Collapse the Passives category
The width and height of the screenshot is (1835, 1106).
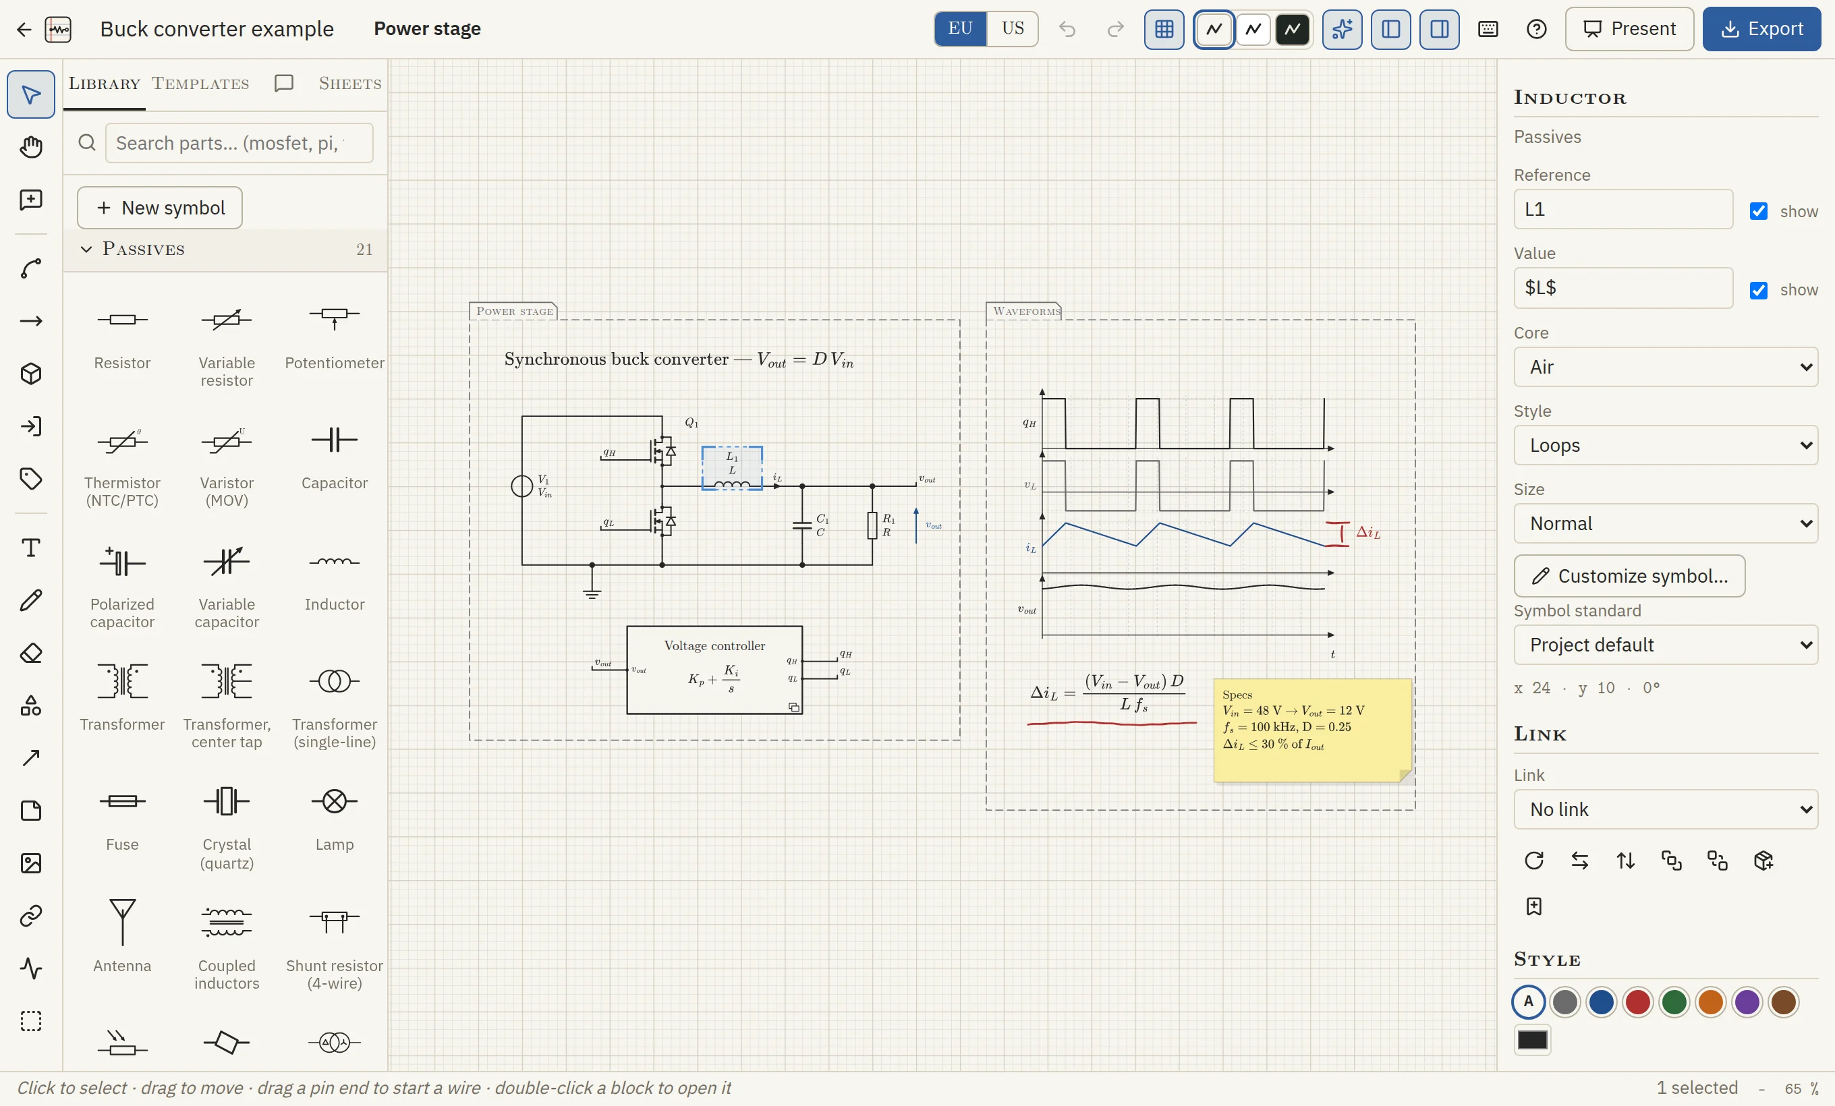tap(225, 250)
